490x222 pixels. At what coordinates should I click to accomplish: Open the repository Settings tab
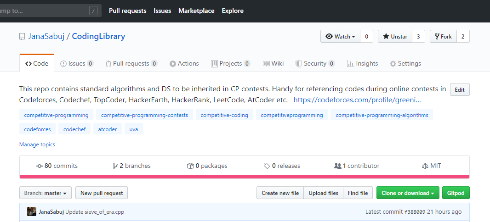coord(405,64)
